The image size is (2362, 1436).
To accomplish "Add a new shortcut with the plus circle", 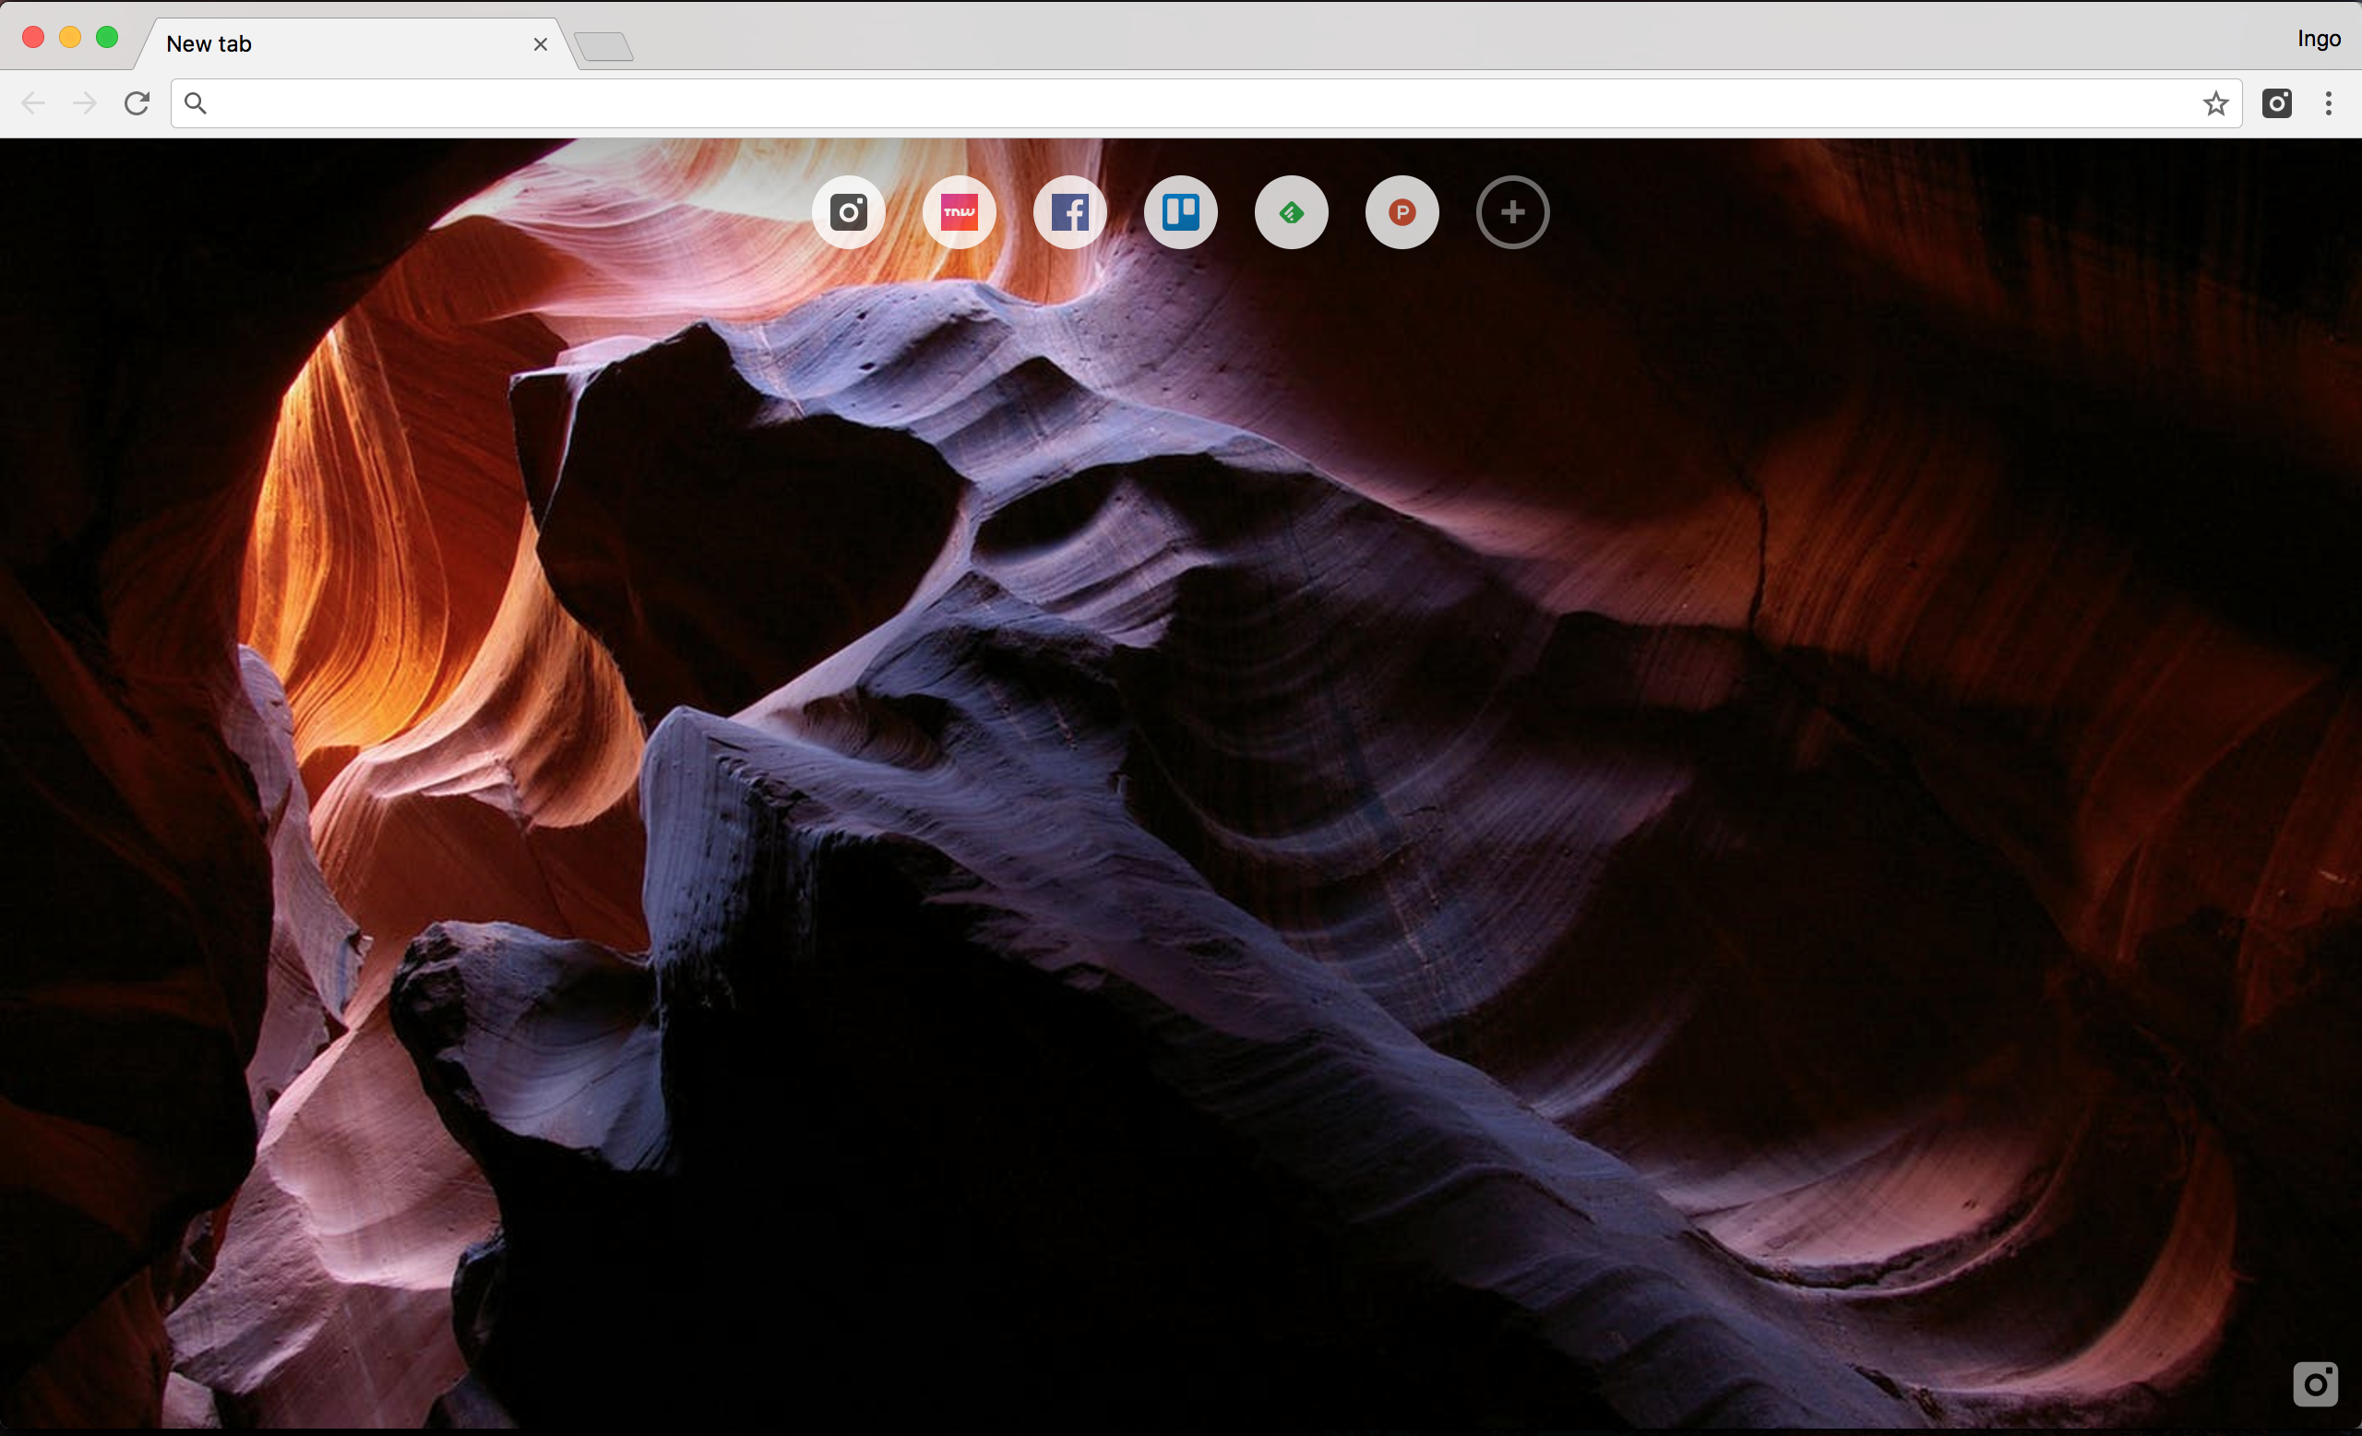I will click(1511, 212).
